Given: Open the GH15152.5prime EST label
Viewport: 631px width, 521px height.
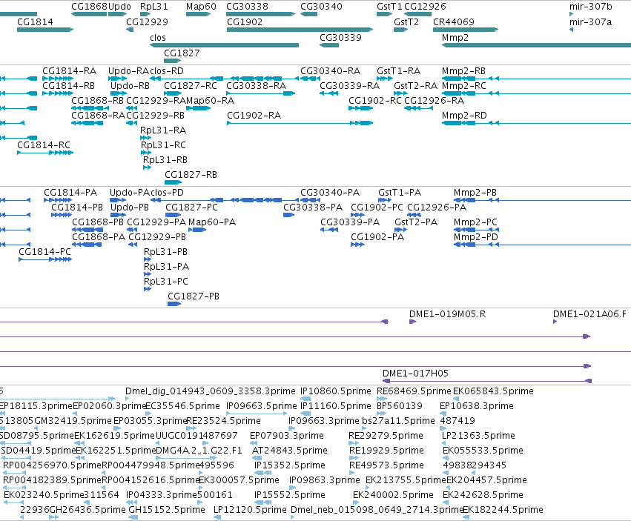Looking at the screenshot, I should 167,510.
